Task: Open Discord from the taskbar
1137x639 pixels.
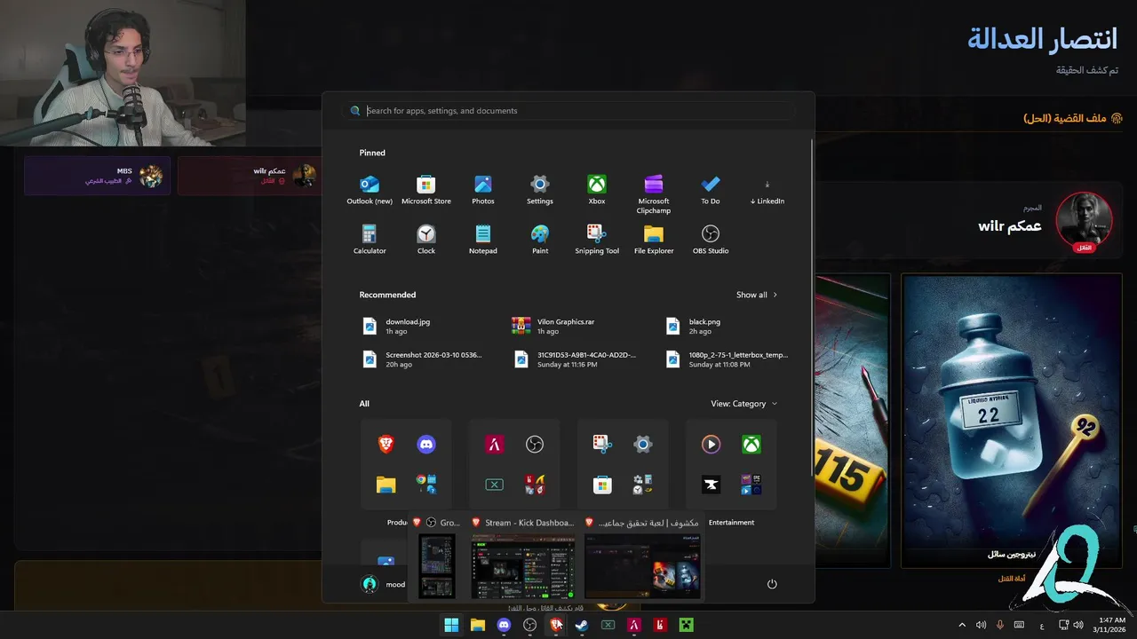Action: coord(504,625)
